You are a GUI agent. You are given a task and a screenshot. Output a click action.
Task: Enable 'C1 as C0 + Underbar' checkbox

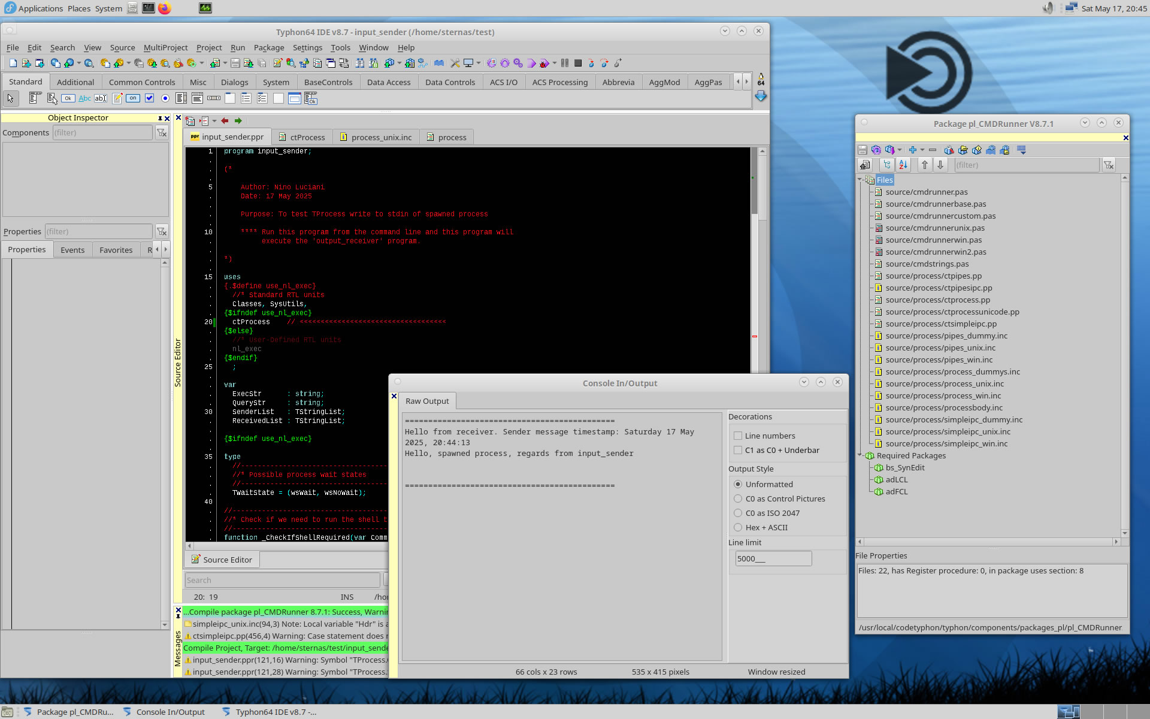[x=738, y=451]
